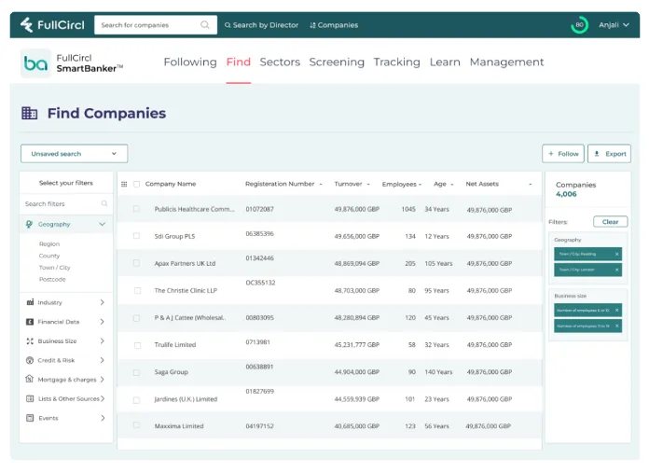Click the Search filters input field

tap(66, 203)
